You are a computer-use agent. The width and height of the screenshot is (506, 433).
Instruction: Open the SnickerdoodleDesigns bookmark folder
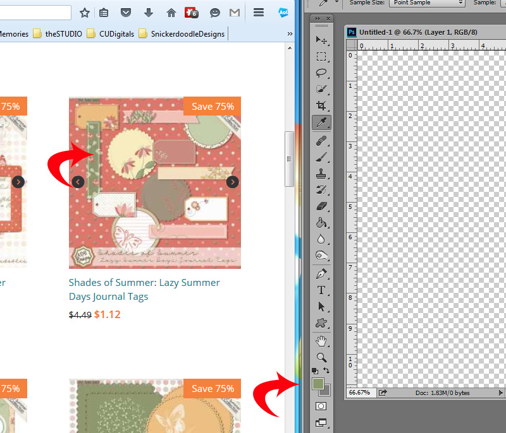[x=182, y=34]
